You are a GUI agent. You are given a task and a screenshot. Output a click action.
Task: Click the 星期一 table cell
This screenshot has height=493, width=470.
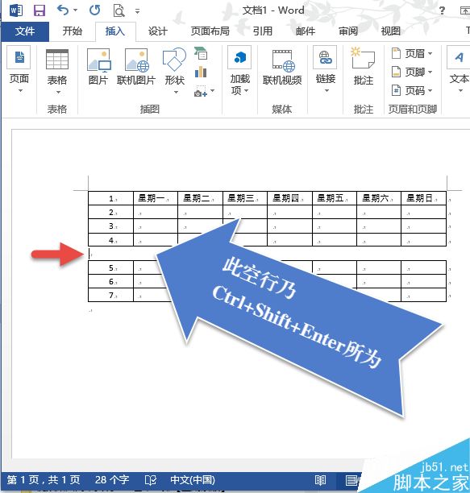pyautogui.click(x=156, y=198)
